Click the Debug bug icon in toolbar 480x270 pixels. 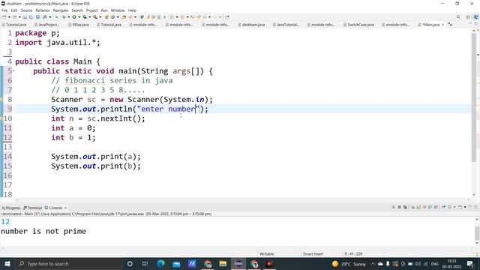[64, 17]
